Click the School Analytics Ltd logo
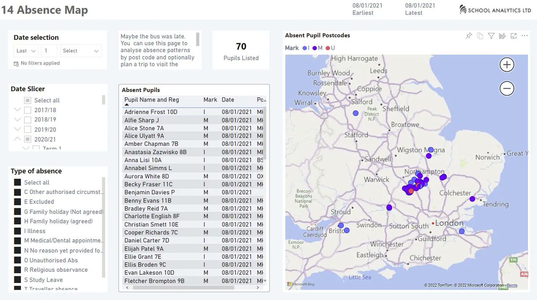 (x=495, y=9)
